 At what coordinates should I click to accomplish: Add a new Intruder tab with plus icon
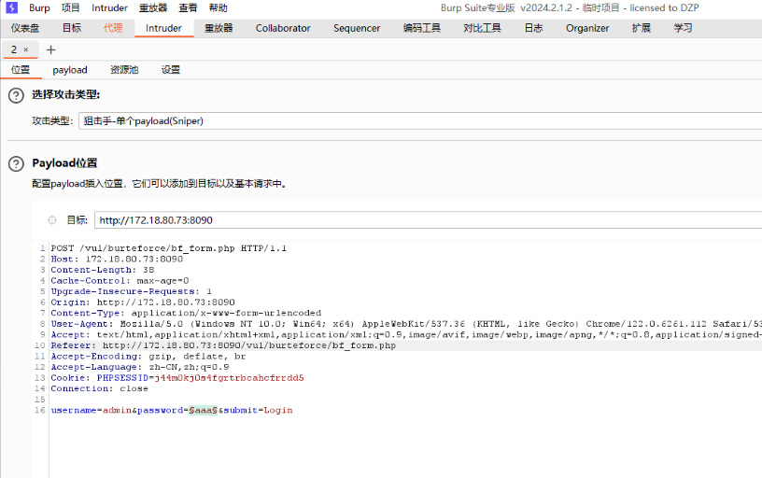tap(50, 49)
